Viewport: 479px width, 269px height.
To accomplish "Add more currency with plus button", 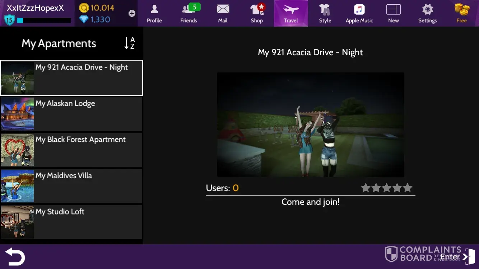I will (x=132, y=13).
